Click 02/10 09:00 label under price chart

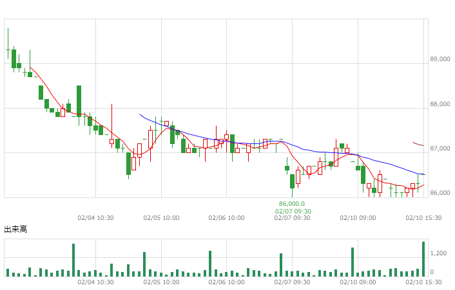(358, 218)
